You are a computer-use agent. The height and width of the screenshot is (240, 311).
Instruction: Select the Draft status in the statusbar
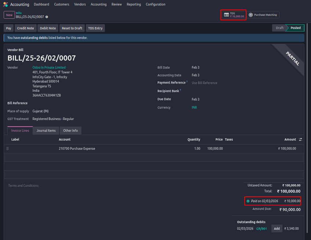pyautogui.click(x=279, y=28)
